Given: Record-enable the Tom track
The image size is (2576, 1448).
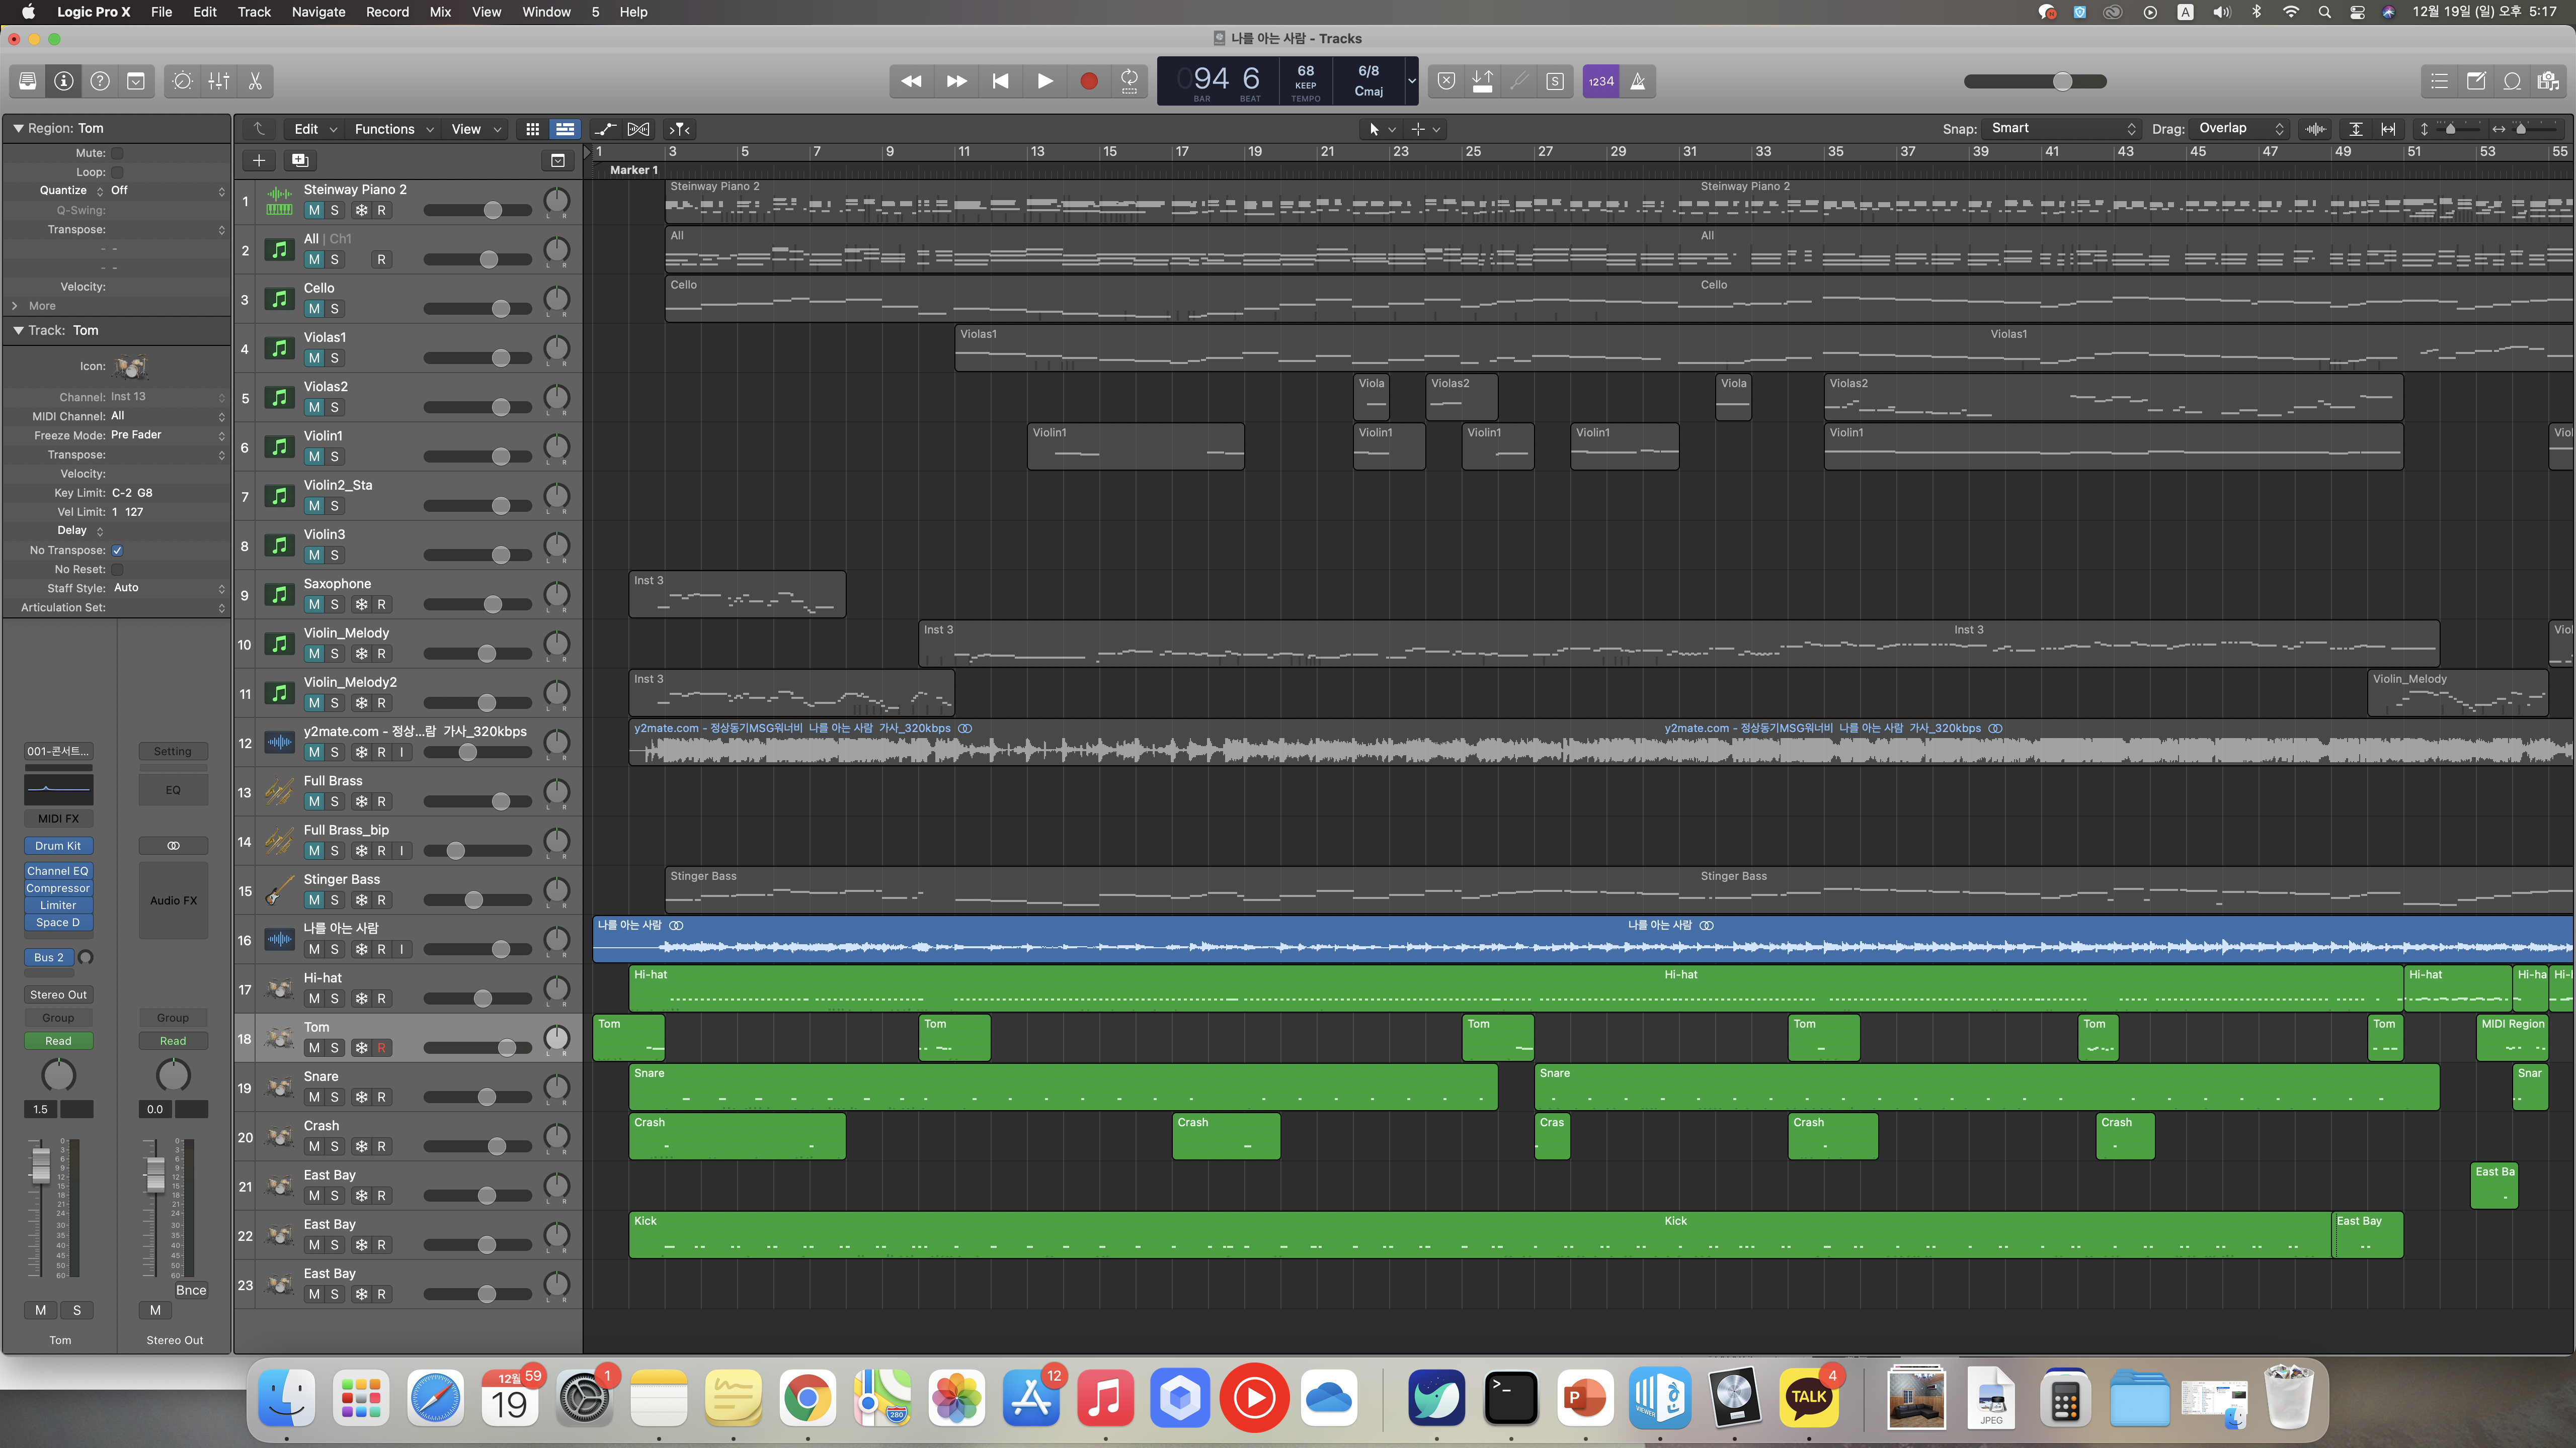Looking at the screenshot, I should point(381,1047).
